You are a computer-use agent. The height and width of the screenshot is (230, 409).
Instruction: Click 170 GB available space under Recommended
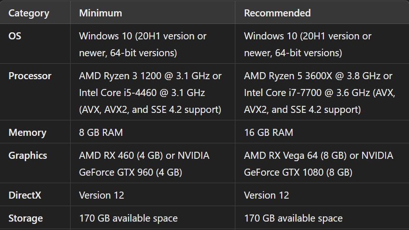293,218
